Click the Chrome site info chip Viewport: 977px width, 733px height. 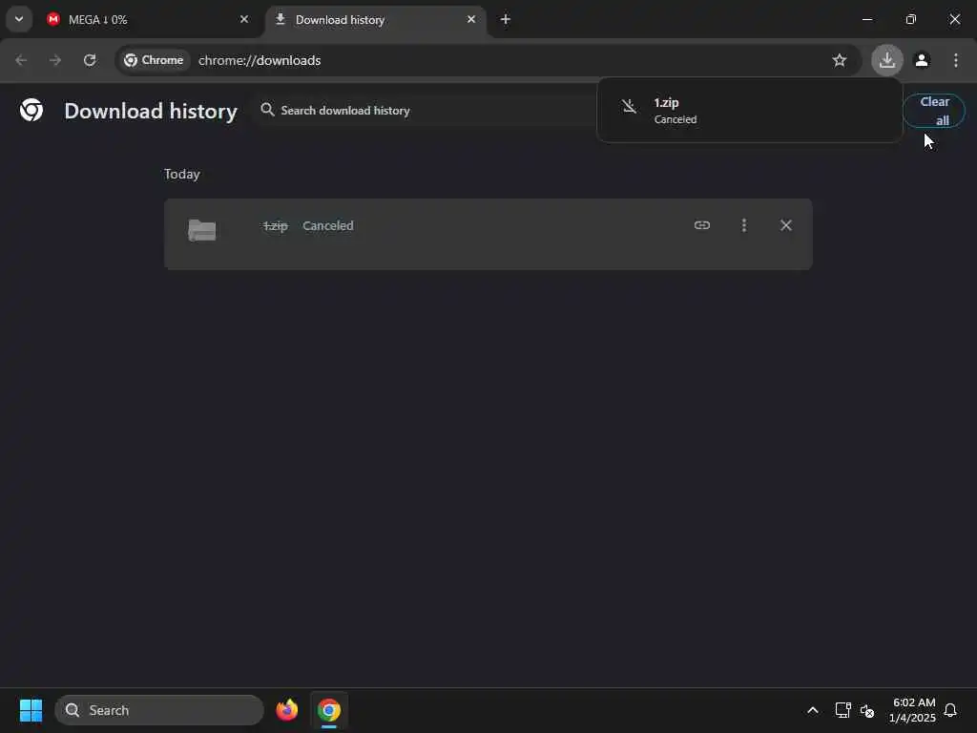[154, 60]
